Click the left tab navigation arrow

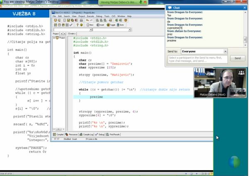61,34
